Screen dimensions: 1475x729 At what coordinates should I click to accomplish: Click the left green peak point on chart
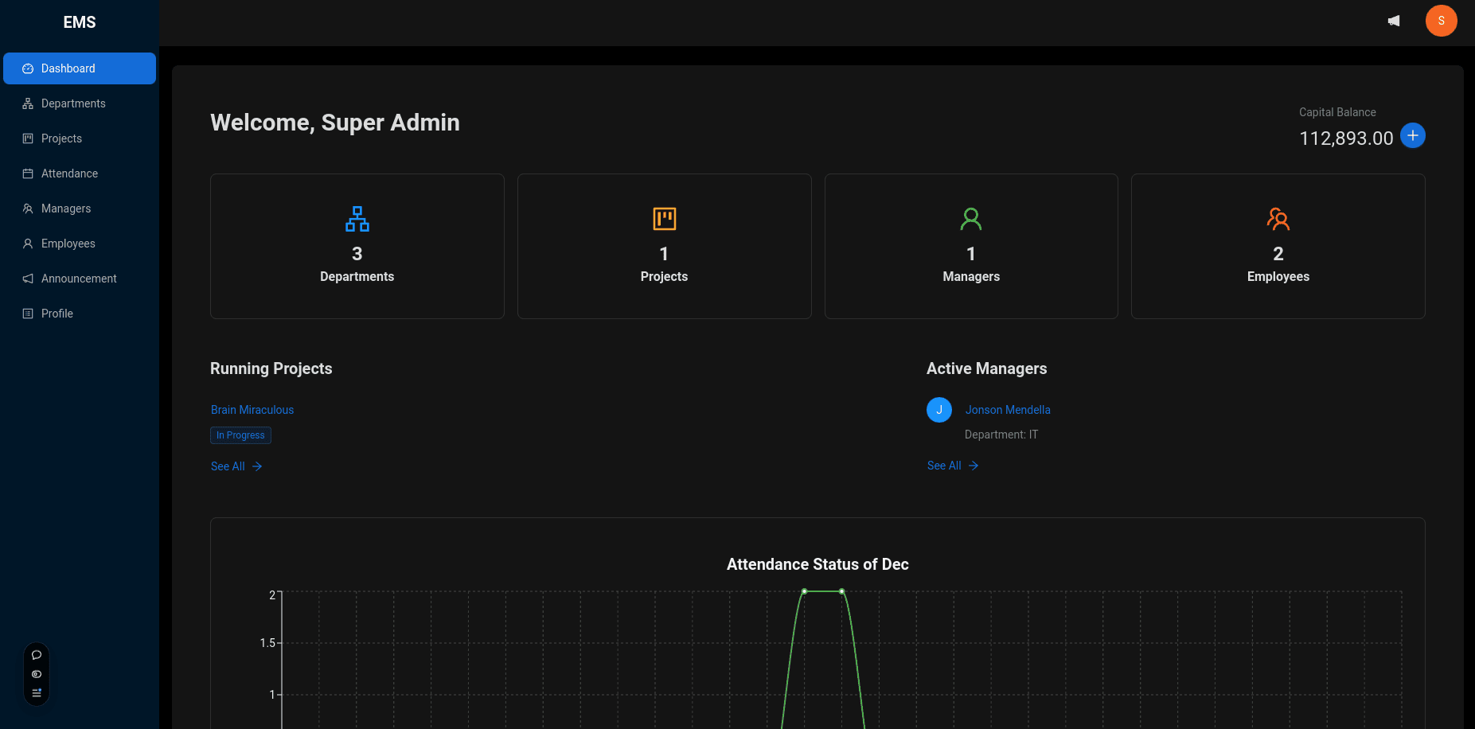tap(805, 591)
